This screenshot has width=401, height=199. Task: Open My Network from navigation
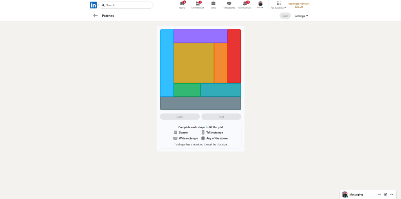click(198, 5)
